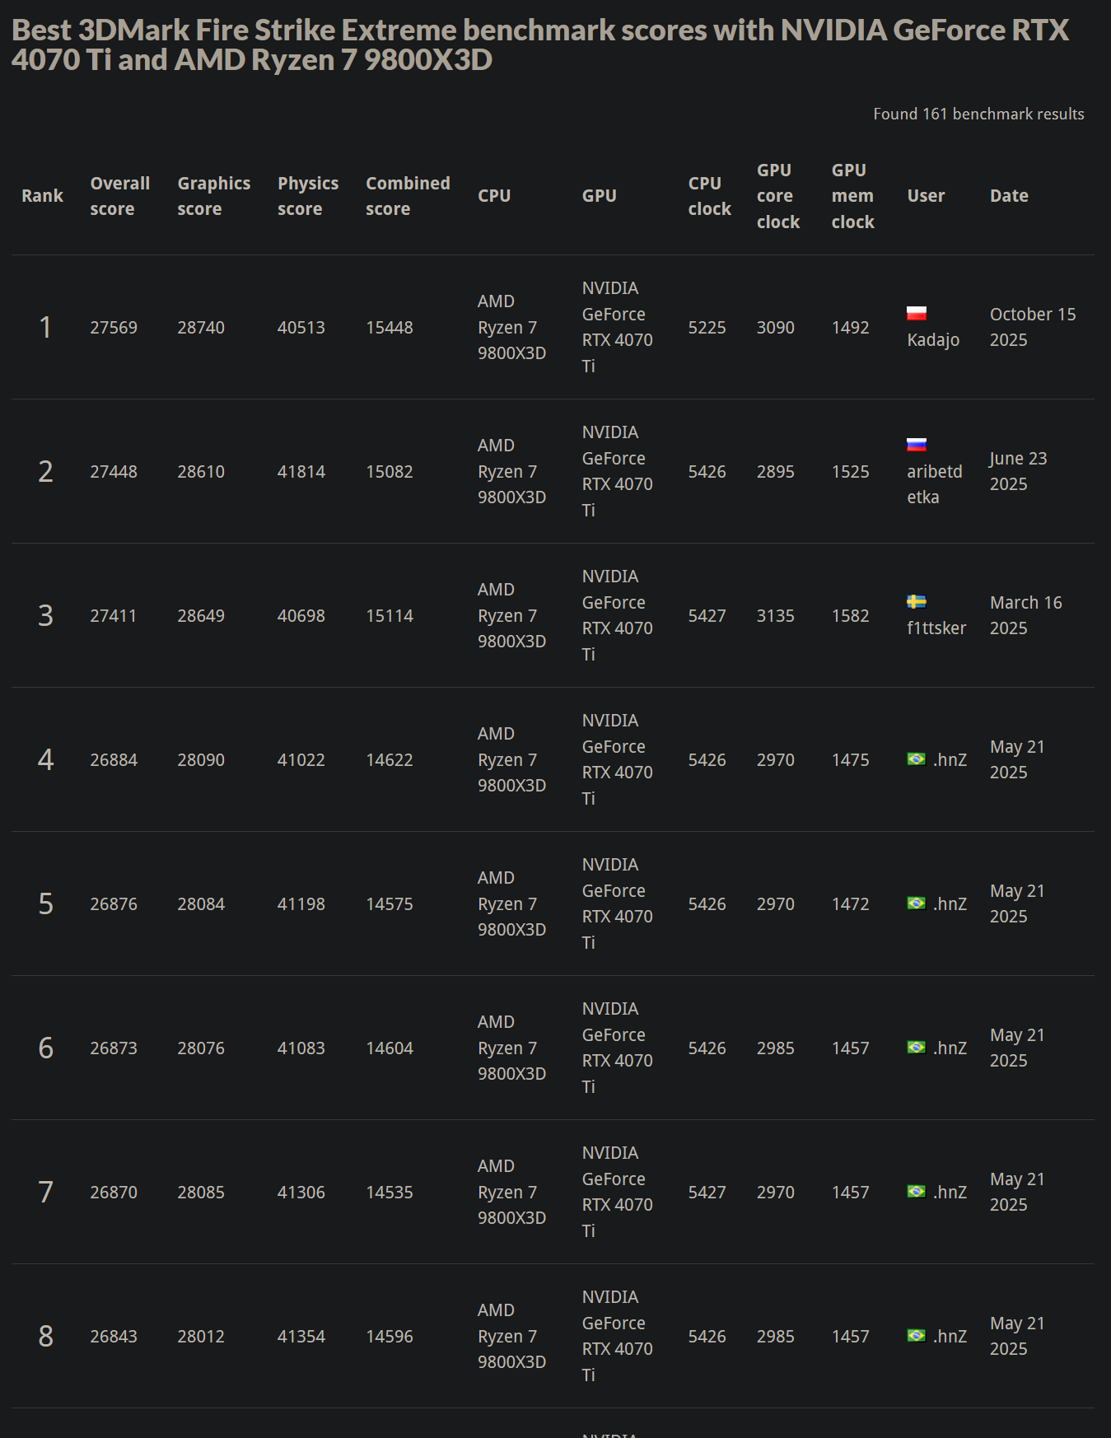This screenshot has width=1111, height=1438.
Task: Click the Russian flag above aribetdetka
Action: [917, 445]
